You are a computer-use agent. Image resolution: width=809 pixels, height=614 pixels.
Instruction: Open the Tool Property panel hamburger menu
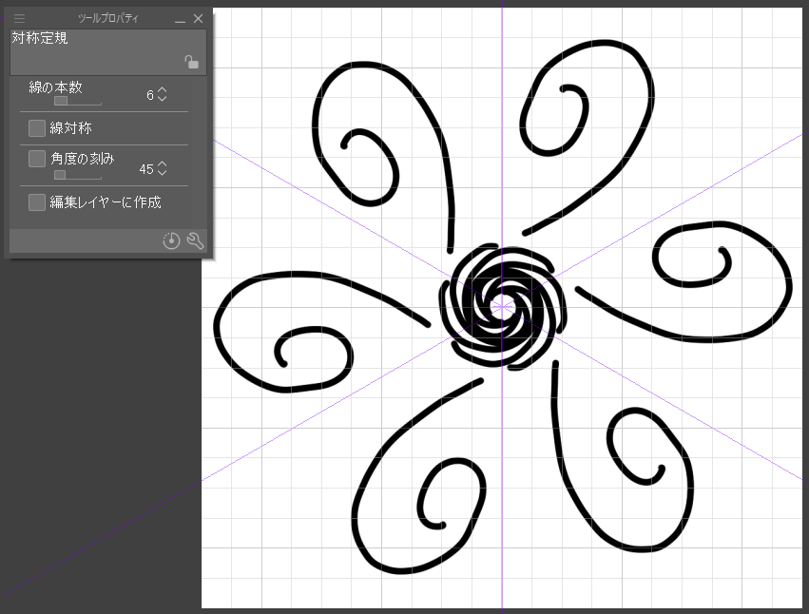pos(19,18)
